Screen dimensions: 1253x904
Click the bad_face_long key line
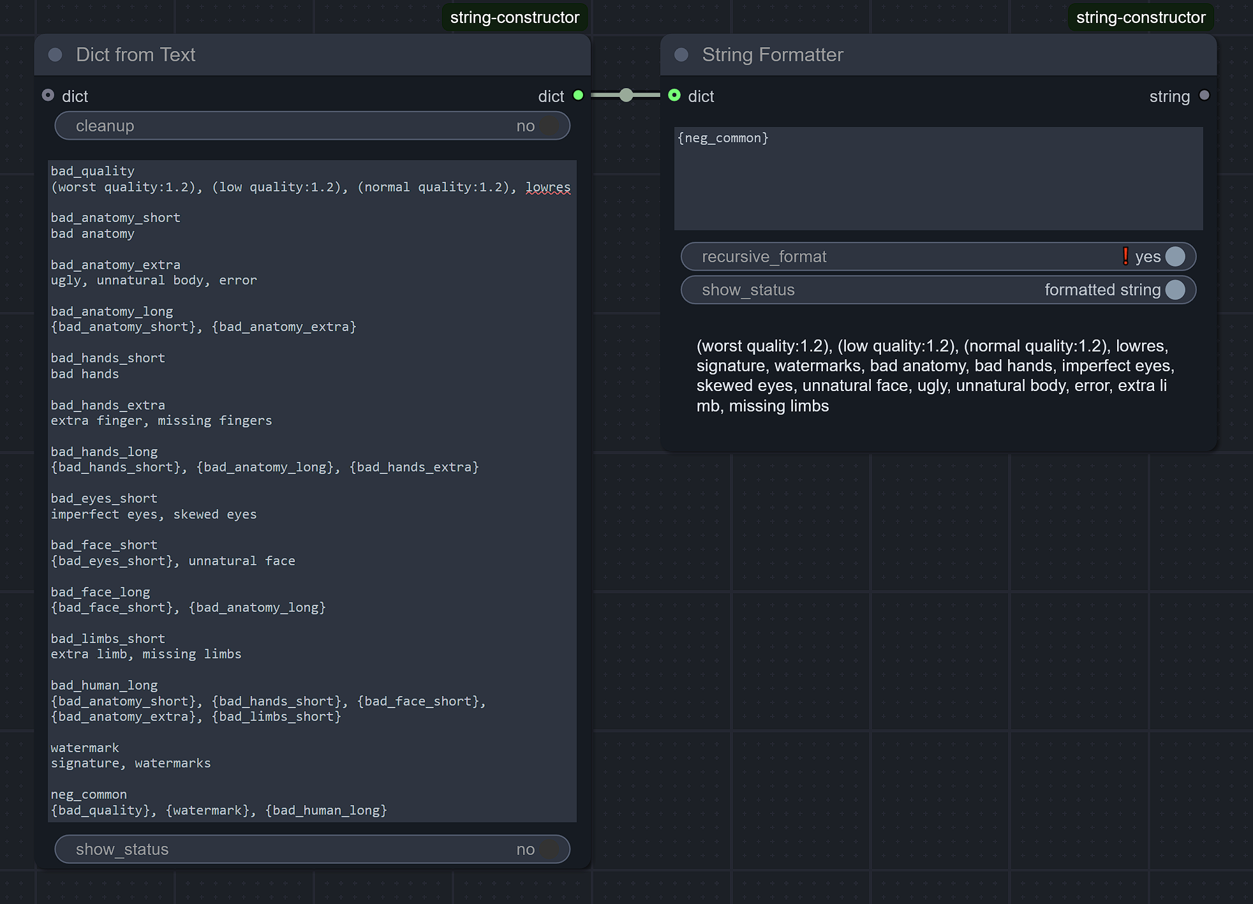[100, 592]
